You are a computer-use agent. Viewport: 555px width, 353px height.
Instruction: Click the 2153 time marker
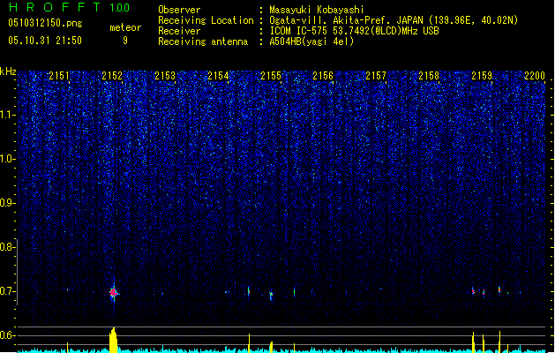point(165,76)
